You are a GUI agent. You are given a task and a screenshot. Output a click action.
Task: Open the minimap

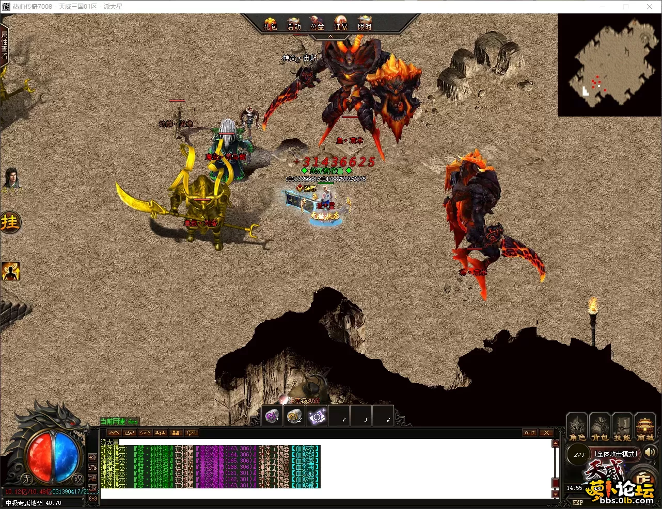[609, 64]
